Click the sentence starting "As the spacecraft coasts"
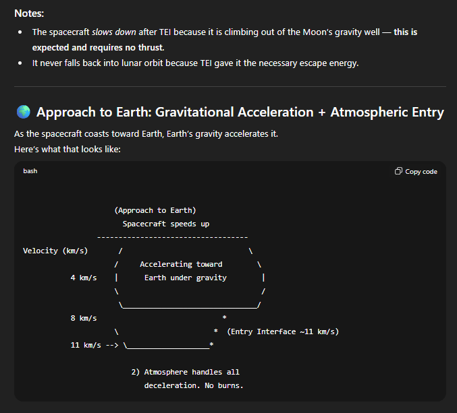Screen dimensions: 457x413 (x=146, y=134)
